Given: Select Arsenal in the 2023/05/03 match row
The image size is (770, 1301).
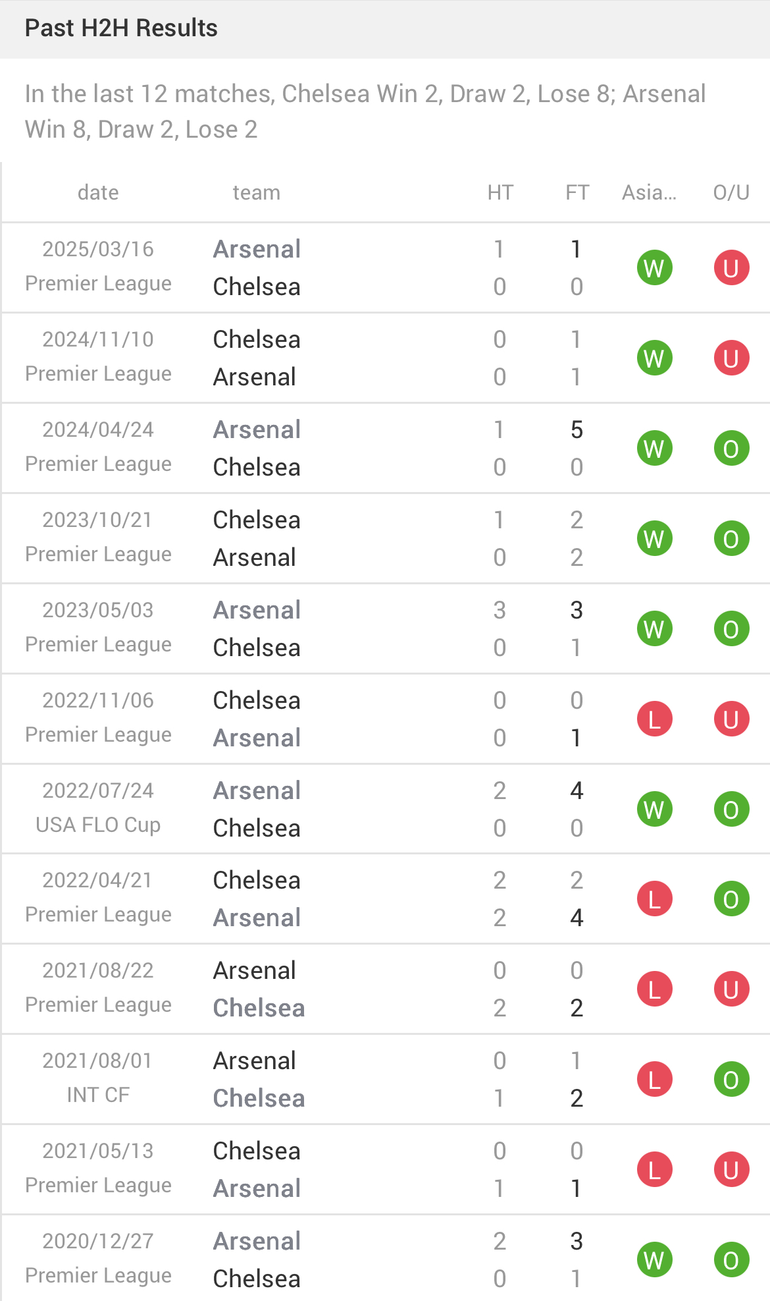Looking at the screenshot, I should [x=257, y=610].
